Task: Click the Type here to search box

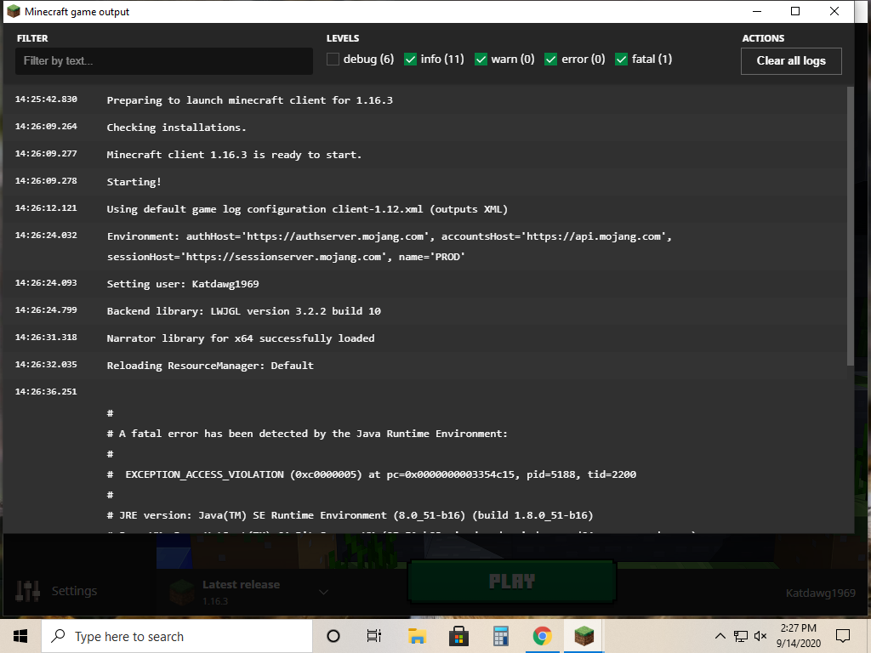Action: 177,636
